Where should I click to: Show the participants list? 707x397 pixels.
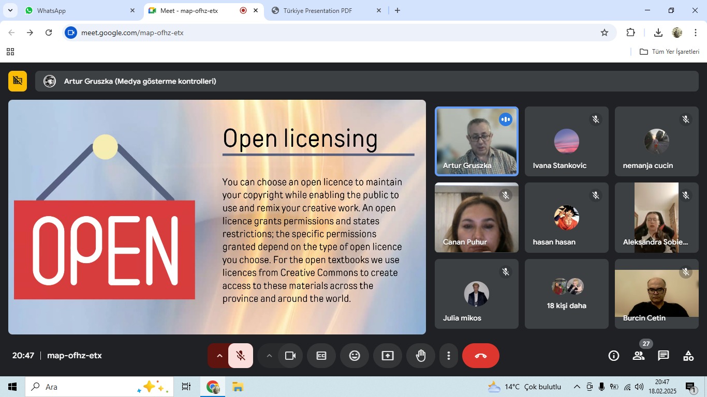[x=639, y=356]
